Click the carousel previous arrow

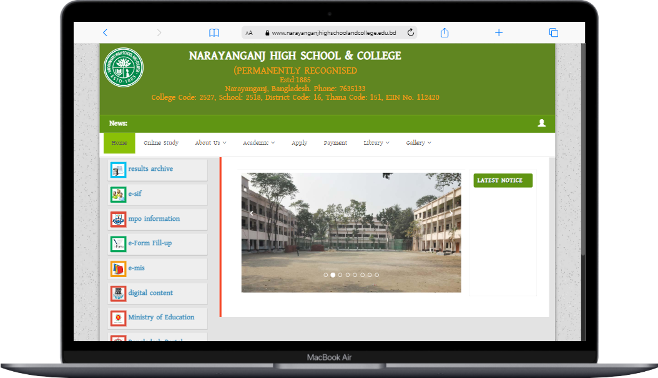[252, 213]
